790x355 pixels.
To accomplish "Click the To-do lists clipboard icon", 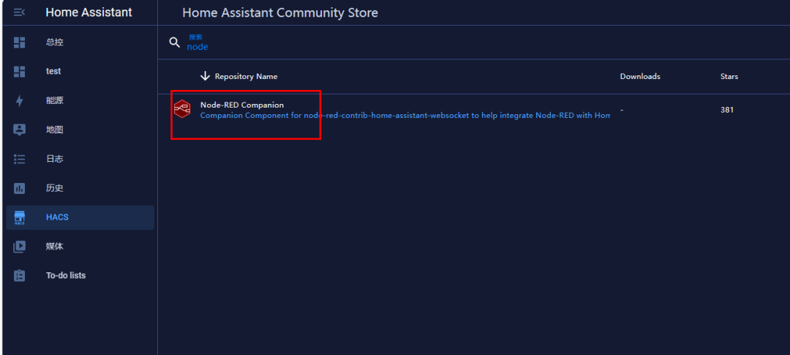I will (19, 275).
